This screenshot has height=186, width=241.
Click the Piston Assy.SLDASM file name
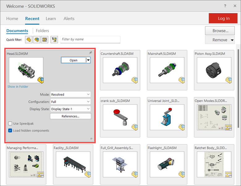click(210, 54)
